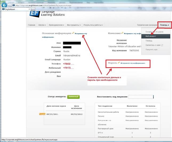Click course start date 09/23/2011
Viewport: 172px width, 142px height.
click(52, 114)
